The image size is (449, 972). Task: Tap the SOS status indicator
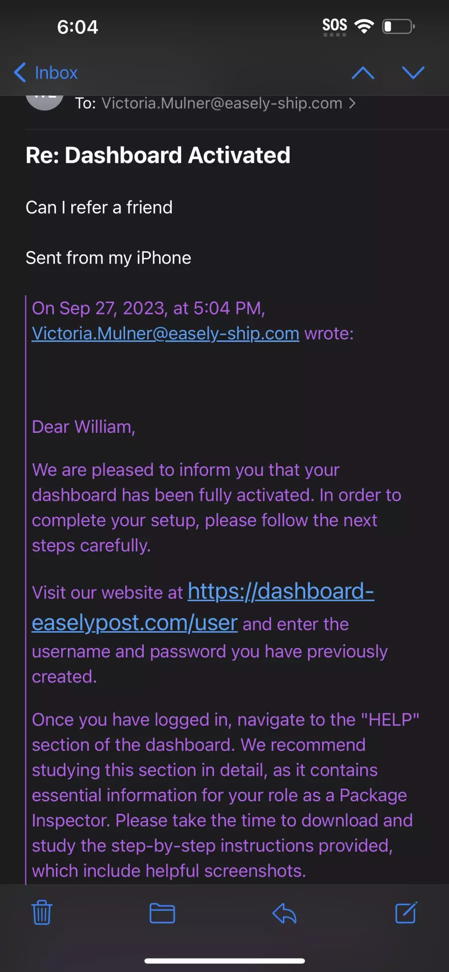(x=335, y=27)
